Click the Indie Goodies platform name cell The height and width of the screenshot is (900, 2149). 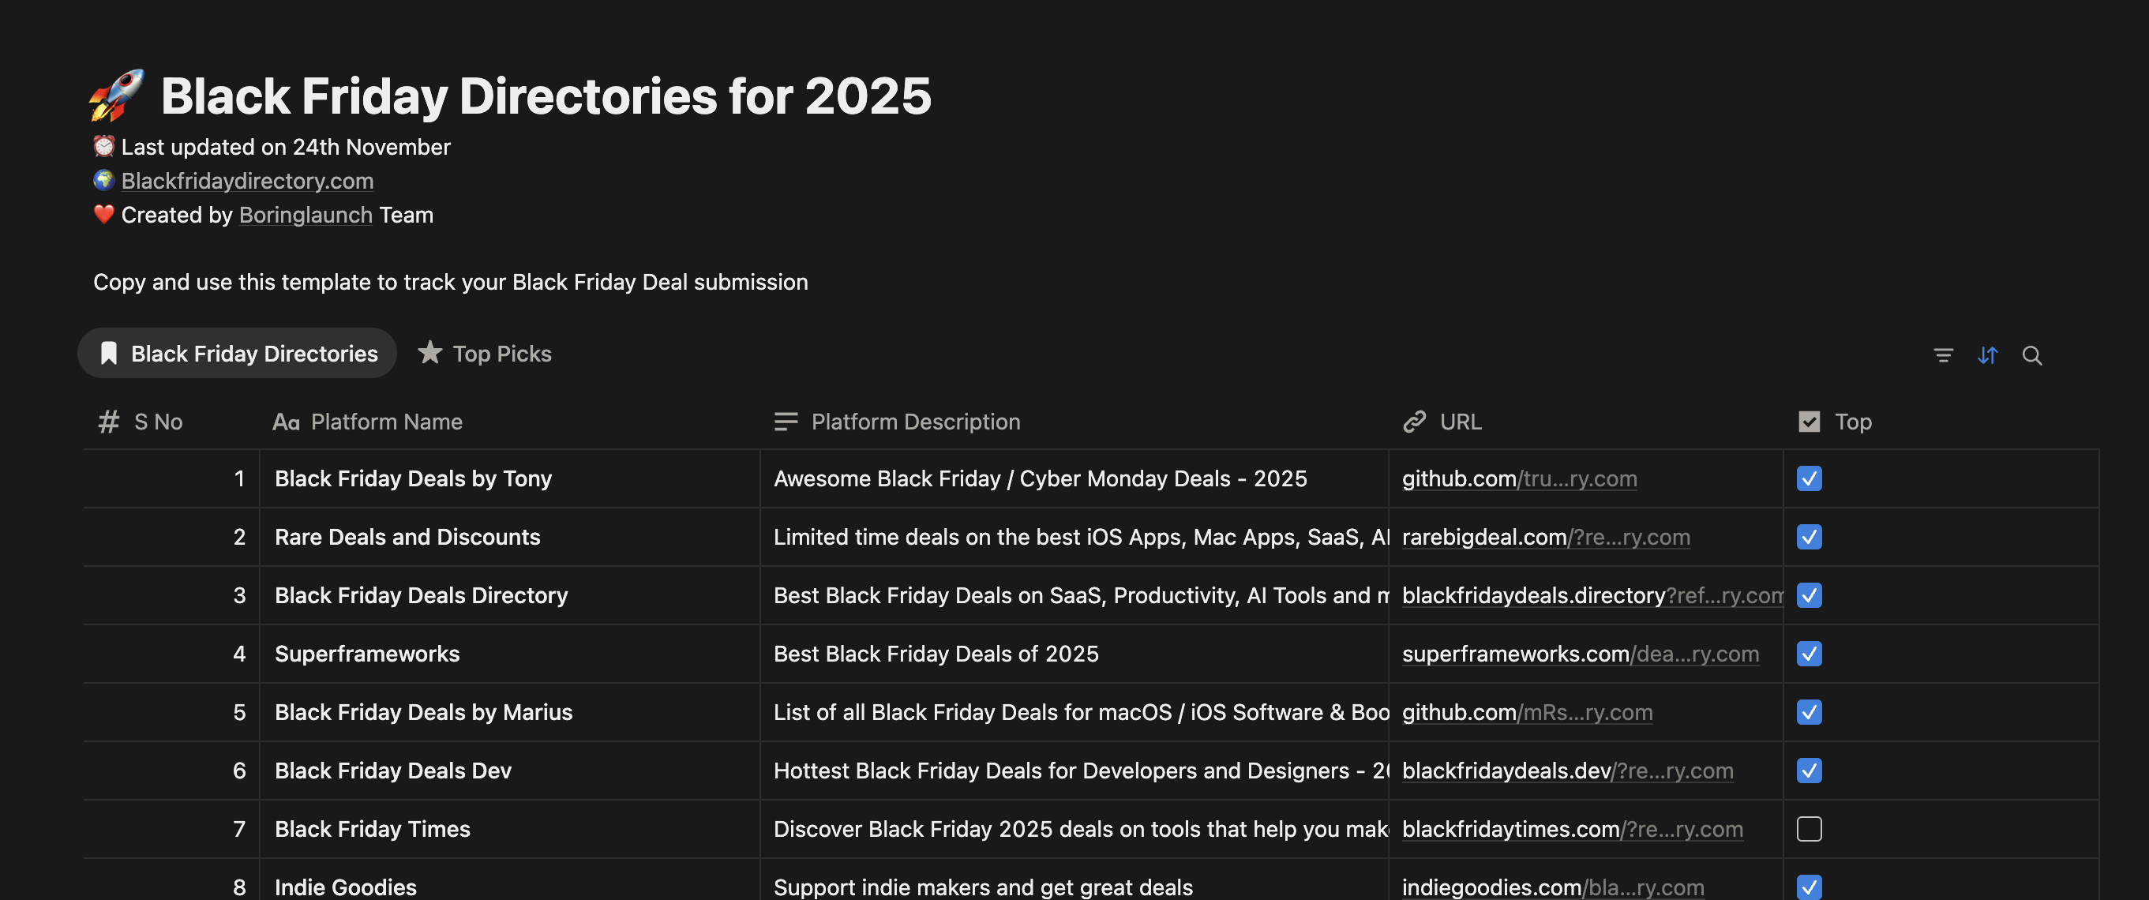point(345,887)
